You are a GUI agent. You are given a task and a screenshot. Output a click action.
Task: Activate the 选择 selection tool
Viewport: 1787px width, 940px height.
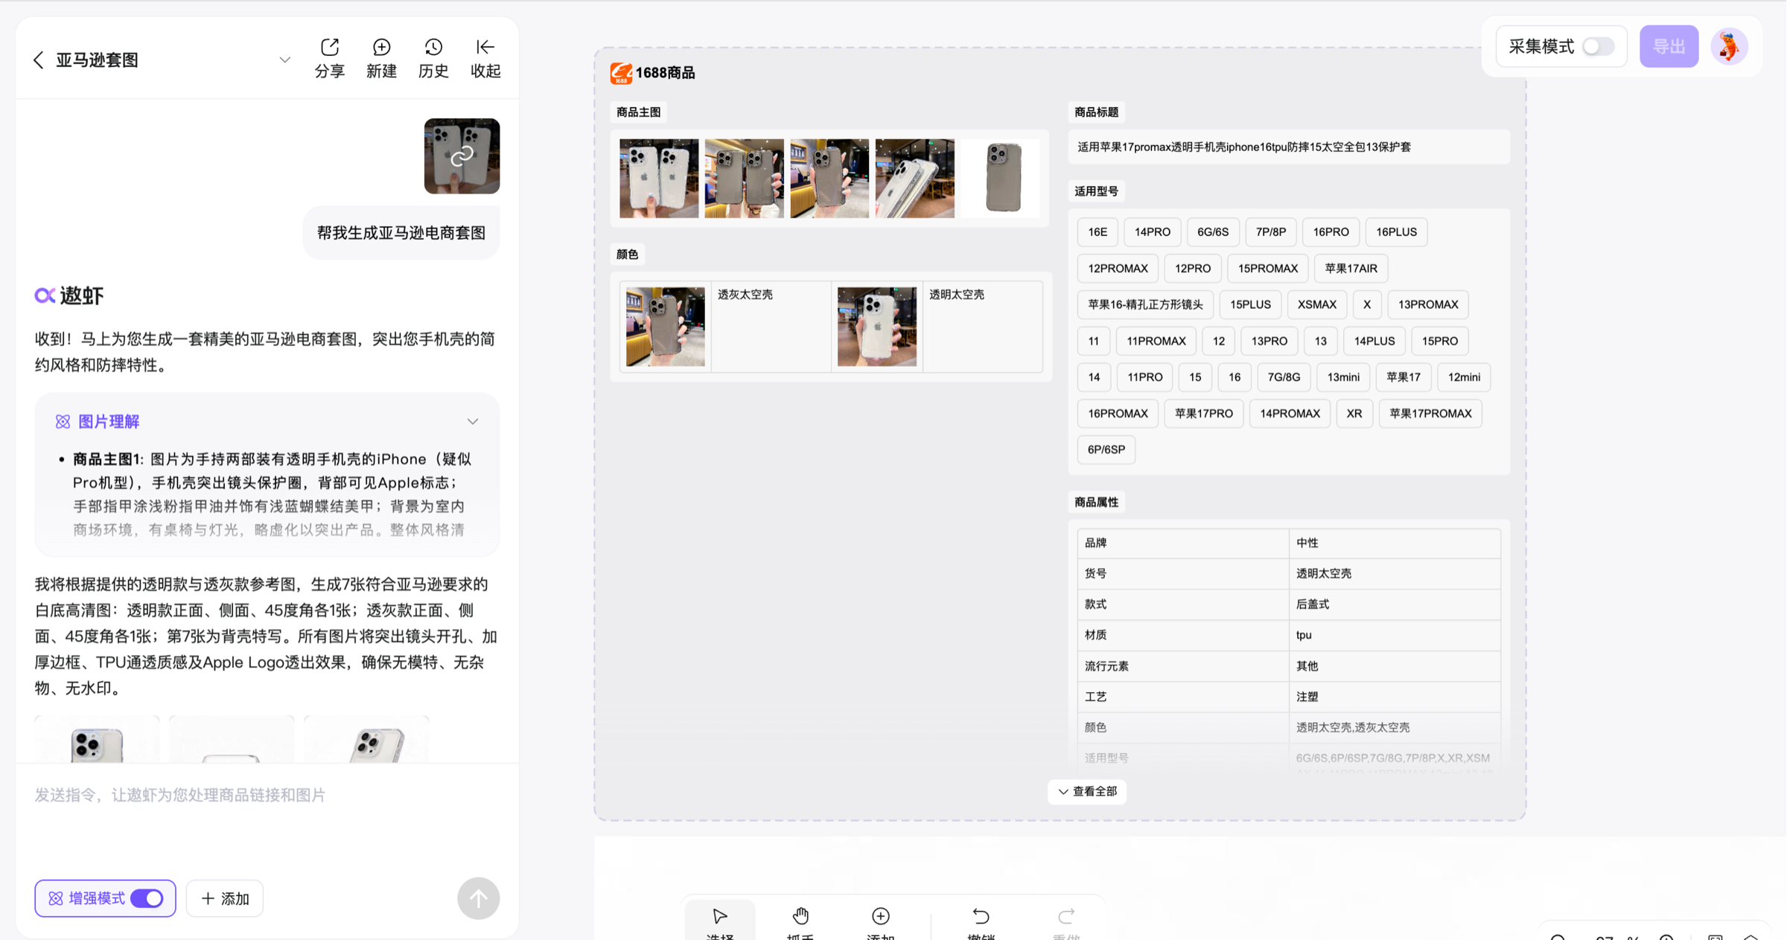click(x=719, y=921)
